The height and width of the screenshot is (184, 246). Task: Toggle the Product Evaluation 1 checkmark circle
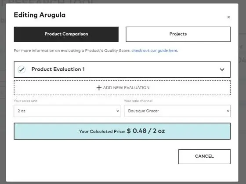click(x=22, y=69)
